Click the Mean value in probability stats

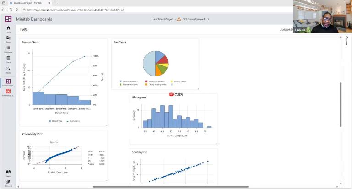click(x=102, y=151)
